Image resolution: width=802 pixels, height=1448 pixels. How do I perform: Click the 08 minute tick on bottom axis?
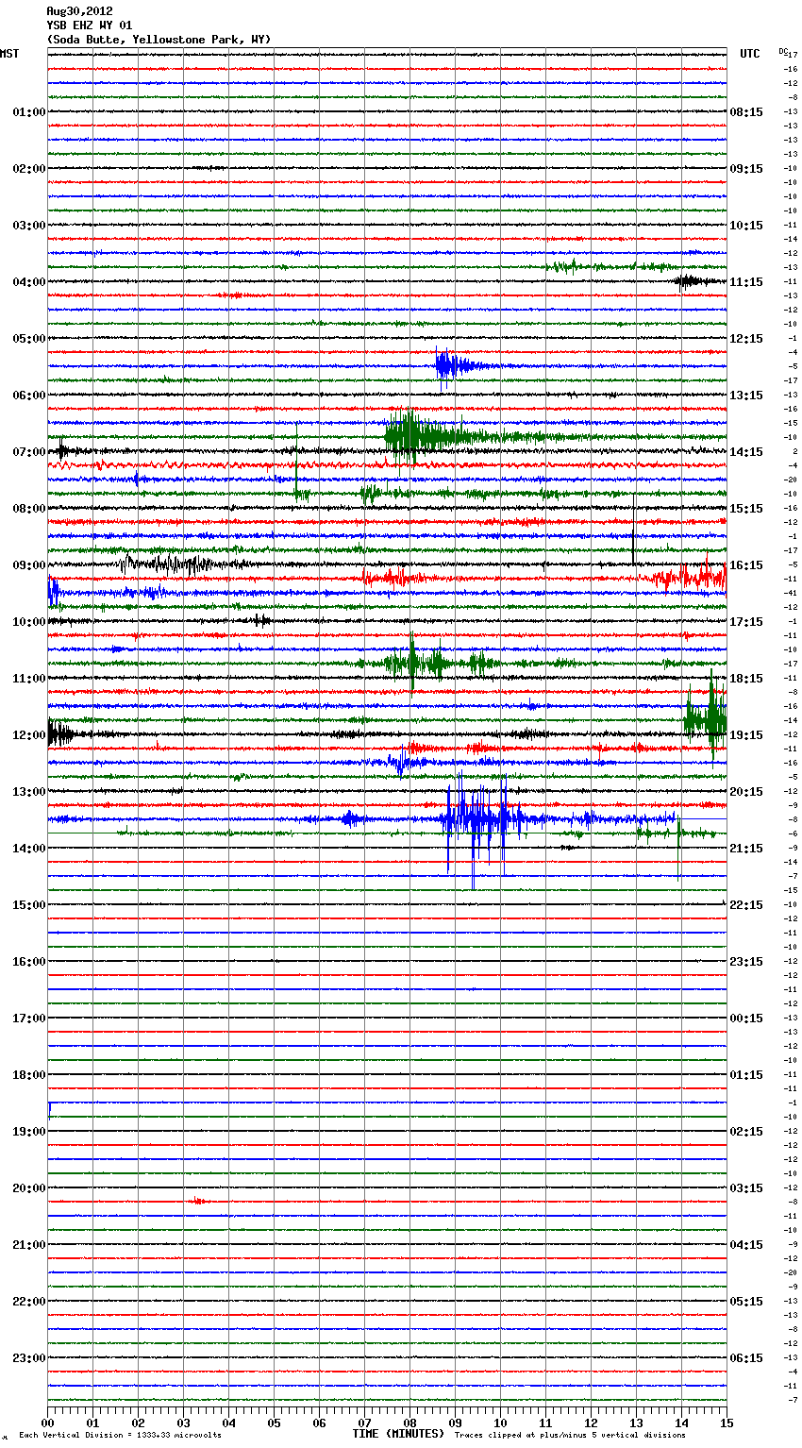click(x=409, y=1423)
